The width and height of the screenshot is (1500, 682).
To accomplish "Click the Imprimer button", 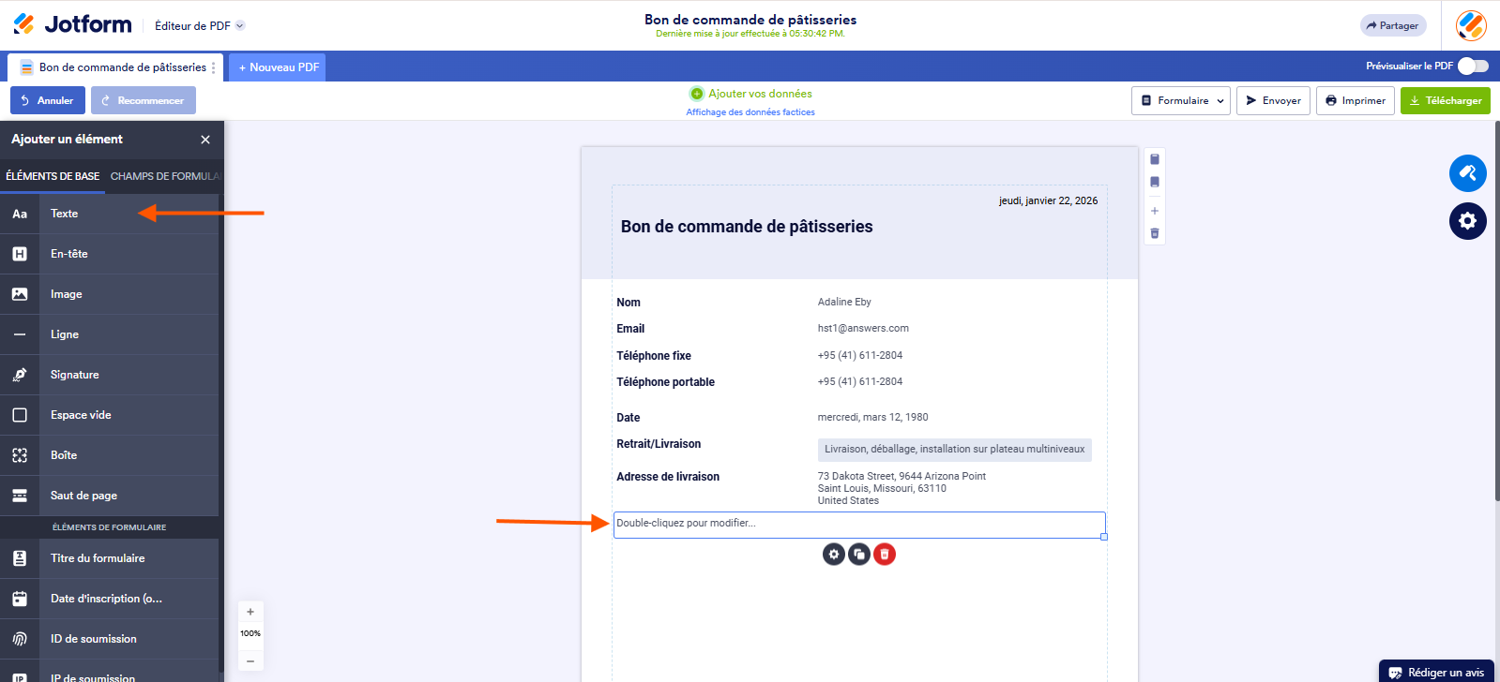I will coord(1356,100).
